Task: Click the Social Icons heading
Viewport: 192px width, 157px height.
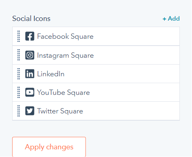Action: click(x=31, y=19)
